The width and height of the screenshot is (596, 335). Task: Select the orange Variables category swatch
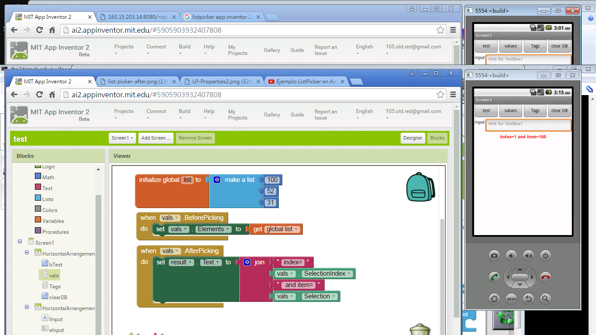pos(38,221)
